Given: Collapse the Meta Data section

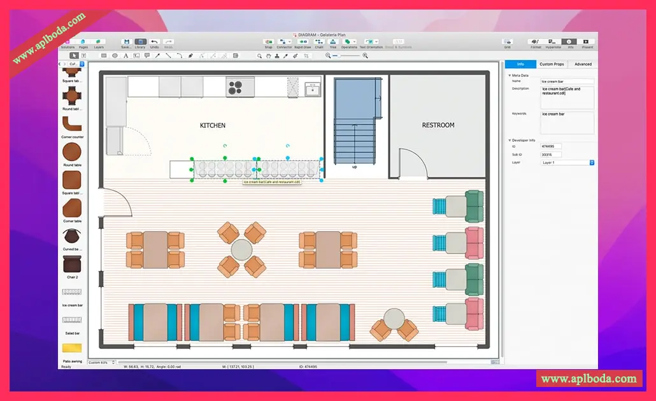Looking at the screenshot, I should 510,75.
